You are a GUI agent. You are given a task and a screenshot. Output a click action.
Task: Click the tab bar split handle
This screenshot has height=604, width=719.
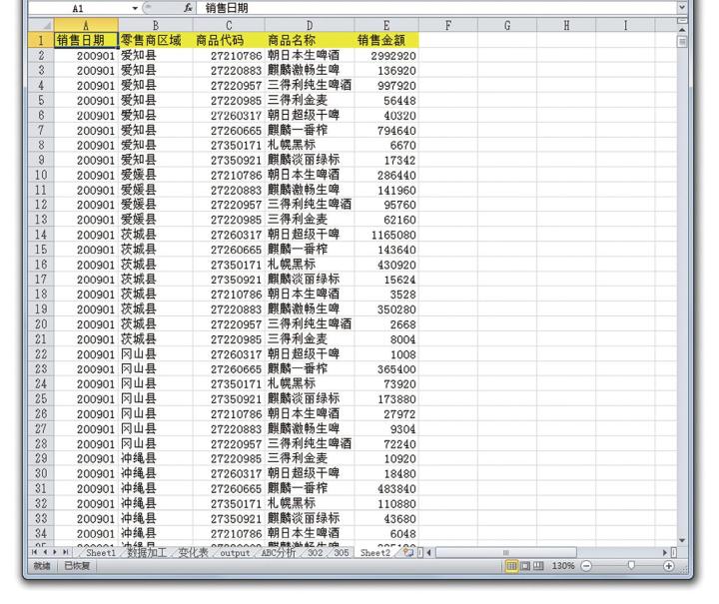click(420, 553)
